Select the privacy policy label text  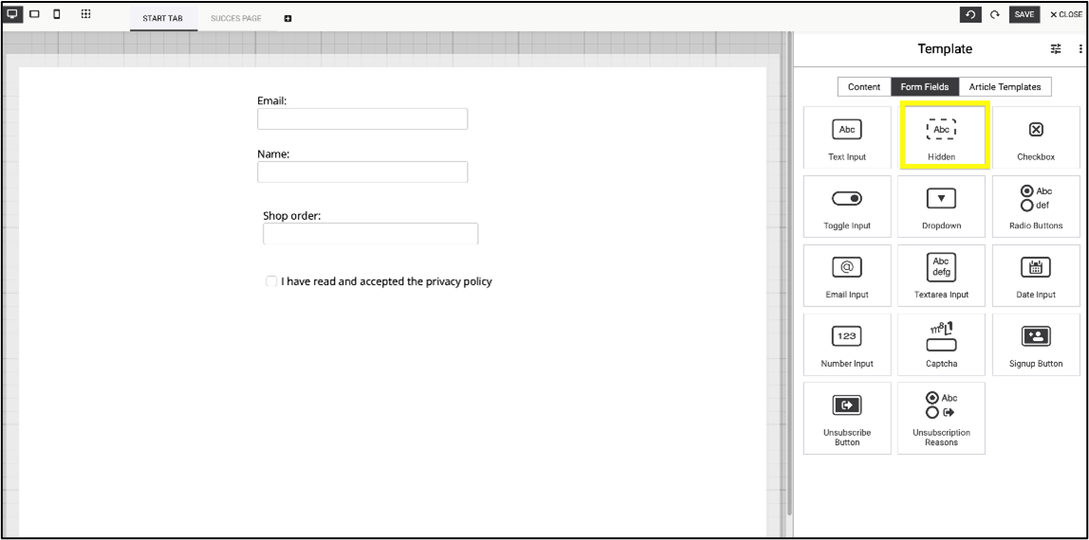click(x=386, y=281)
